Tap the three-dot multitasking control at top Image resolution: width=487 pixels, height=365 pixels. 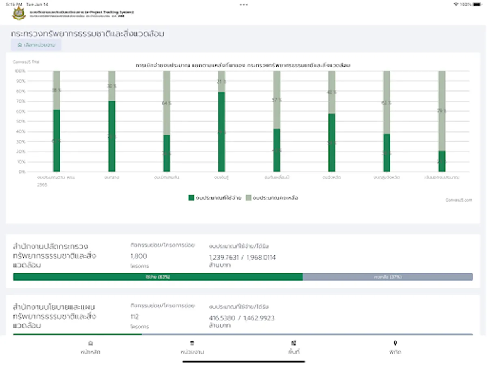(x=243, y=4)
